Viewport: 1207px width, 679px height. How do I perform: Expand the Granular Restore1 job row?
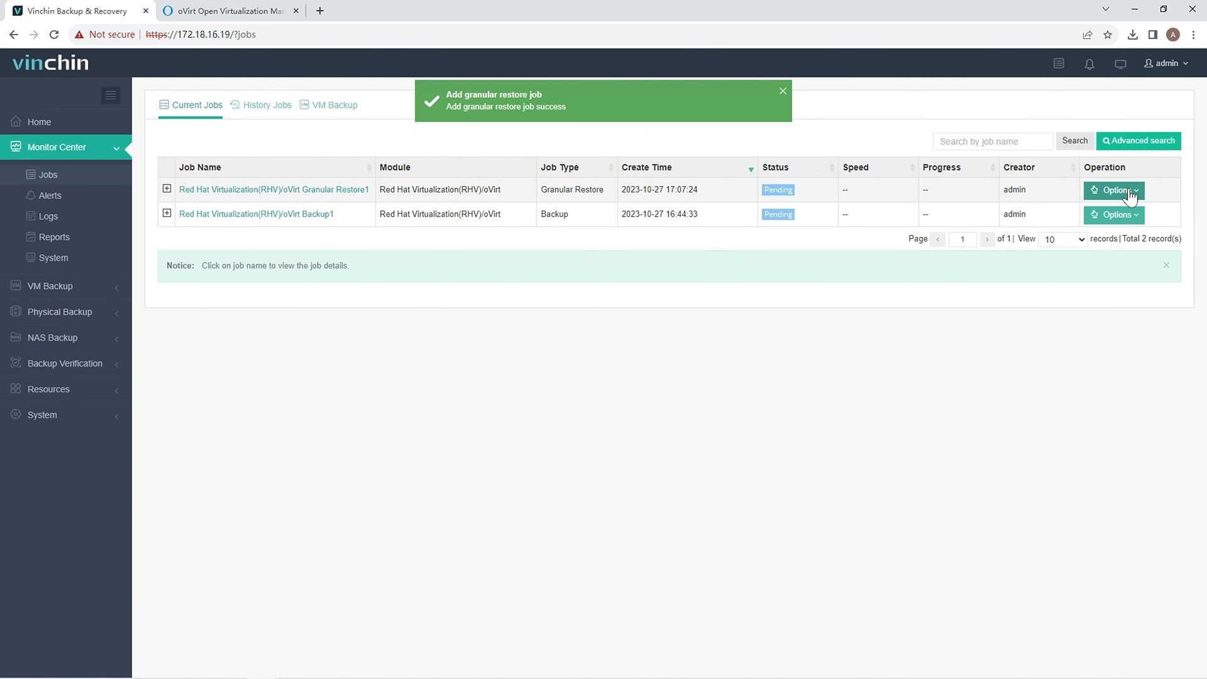(167, 189)
